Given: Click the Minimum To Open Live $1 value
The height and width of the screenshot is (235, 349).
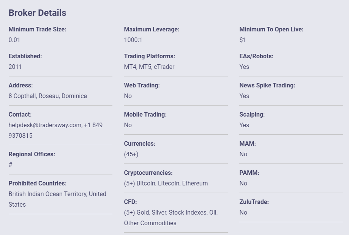Looking at the screenshot, I should [243, 40].
